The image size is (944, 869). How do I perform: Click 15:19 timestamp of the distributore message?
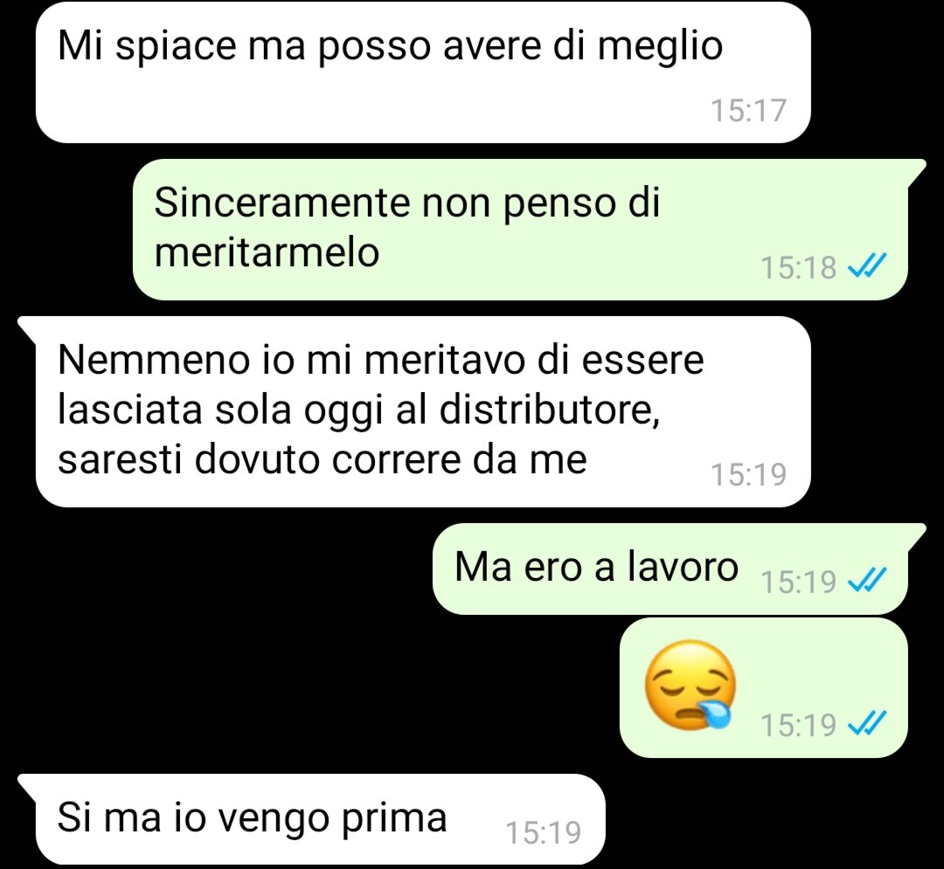(x=748, y=474)
